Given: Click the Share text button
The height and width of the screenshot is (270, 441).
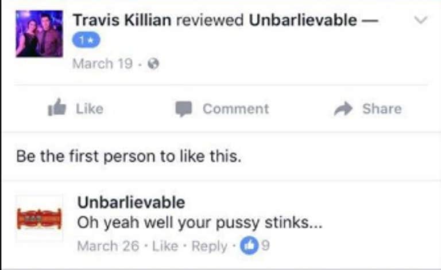Looking at the screenshot, I should point(382,108).
